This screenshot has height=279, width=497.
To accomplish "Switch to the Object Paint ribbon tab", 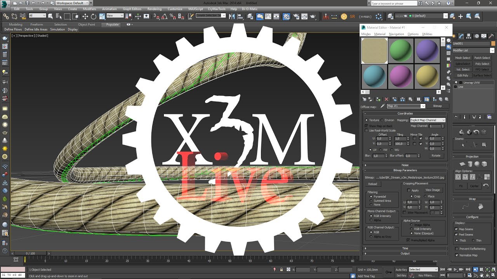I will coord(87,24).
